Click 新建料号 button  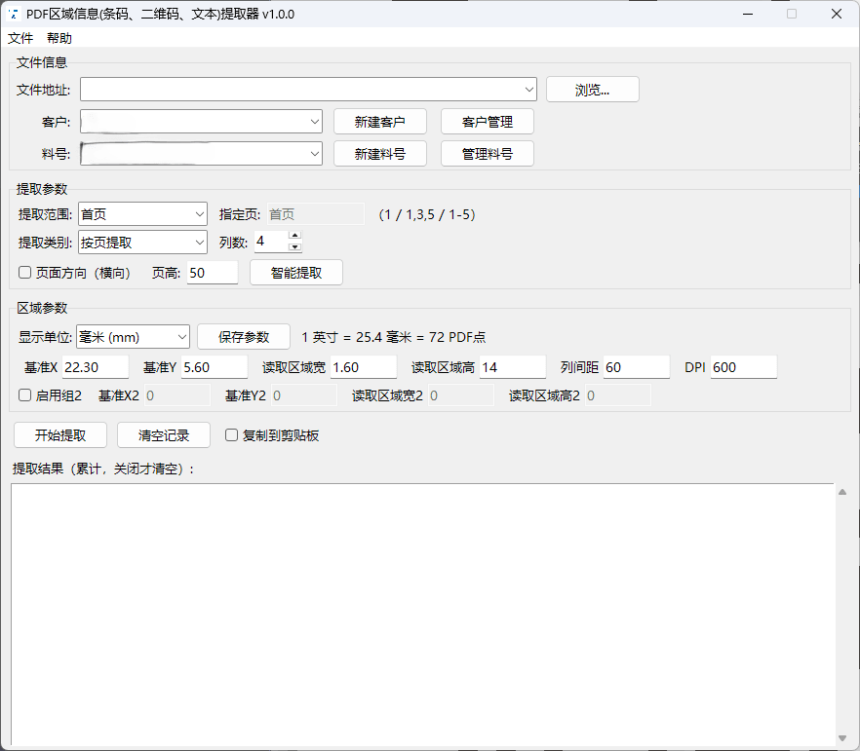pyautogui.click(x=380, y=154)
